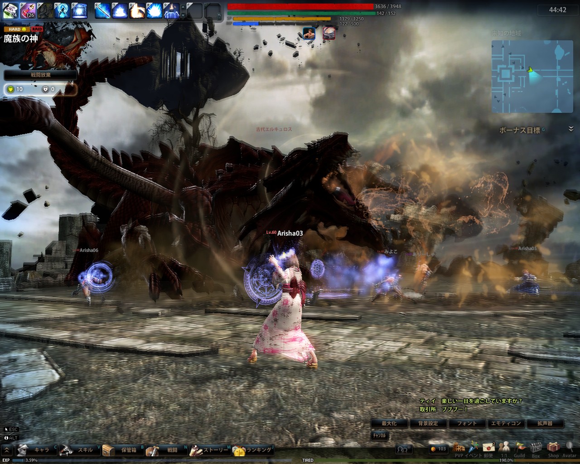Cast the blue explosion skill in slot 9
580x464 pixels.
click(154, 10)
